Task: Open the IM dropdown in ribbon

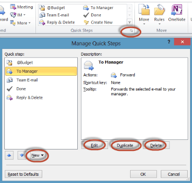Action: pyautogui.click(x=18, y=15)
